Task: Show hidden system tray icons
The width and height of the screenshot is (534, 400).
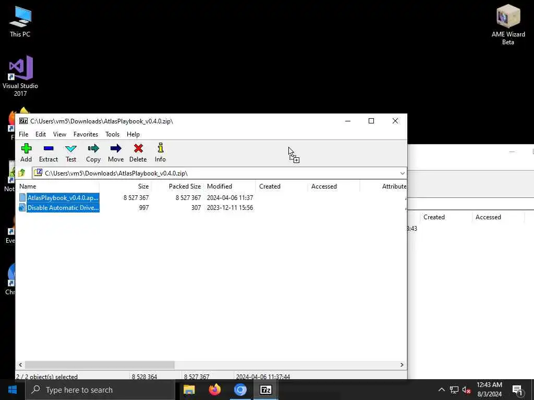Action: (441, 390)
